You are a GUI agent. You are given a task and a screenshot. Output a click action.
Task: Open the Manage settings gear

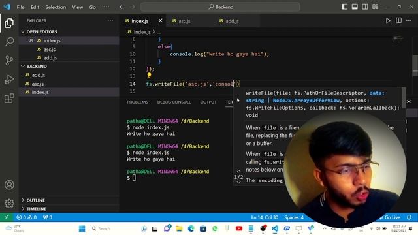click(x=9, y=203)
